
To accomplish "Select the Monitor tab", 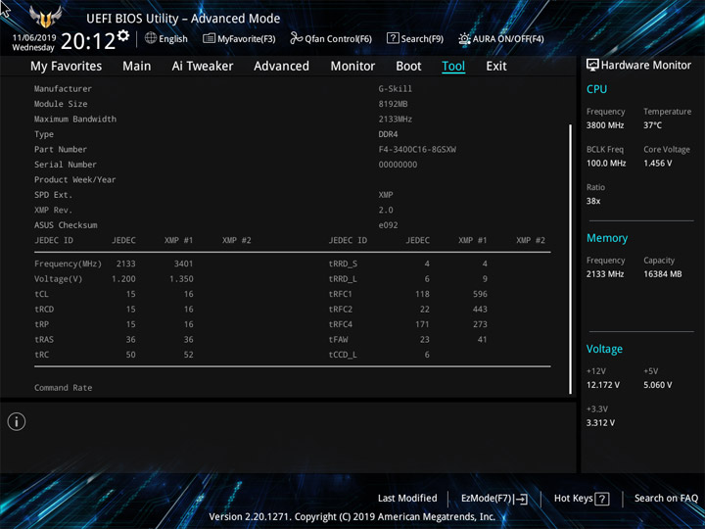I will coord(352,67).
